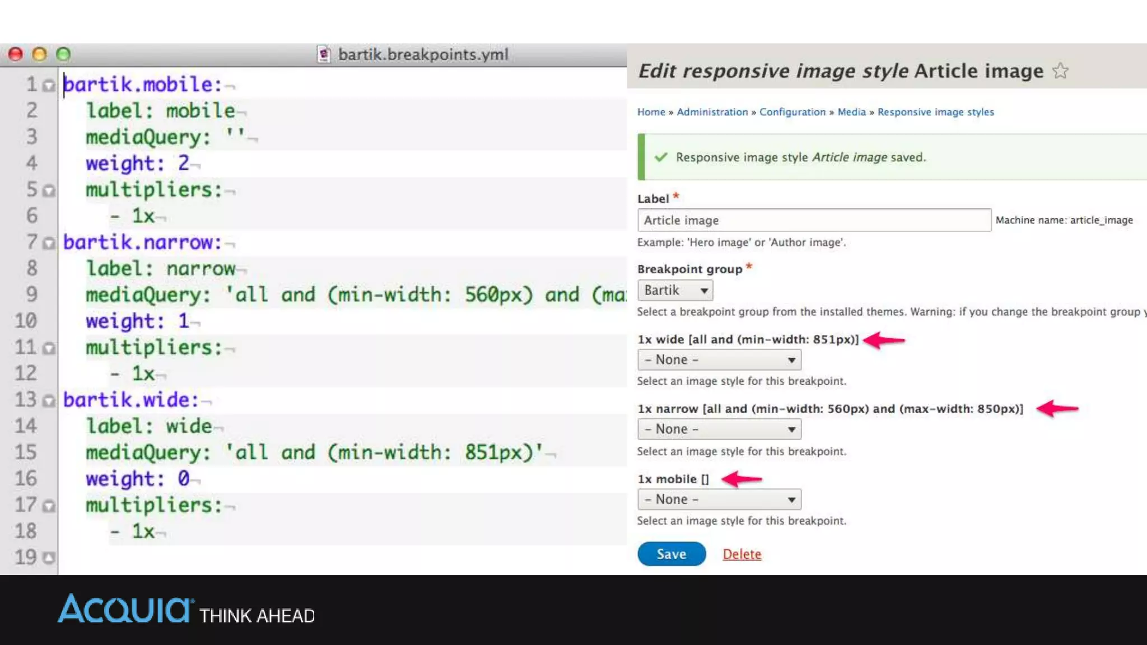
Task: Collapse the multipliers fold marker on line 5
Action: click(49, 190)
